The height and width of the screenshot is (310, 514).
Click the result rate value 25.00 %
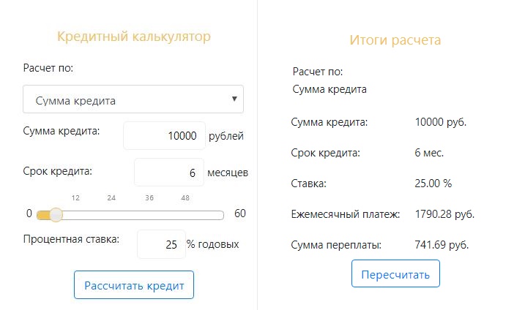[434, 184]
